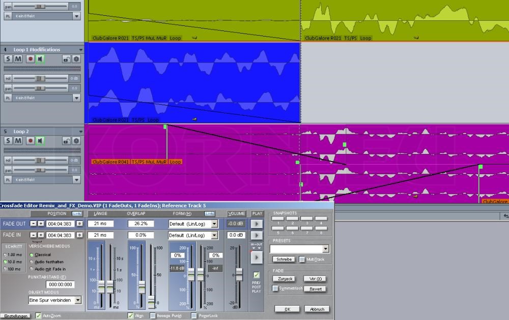This screenshot has height=320, width=509.
Task: Toggle the AutoZoom checkbox
Action: (38, 315)
